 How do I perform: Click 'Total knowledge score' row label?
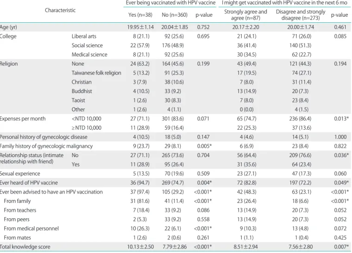click(25, 247)
